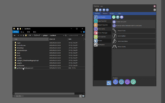The height and width of the screenshot is (103, 165).
Task: Click the teal mirror icon under Finisher
Action: [121, 82]
